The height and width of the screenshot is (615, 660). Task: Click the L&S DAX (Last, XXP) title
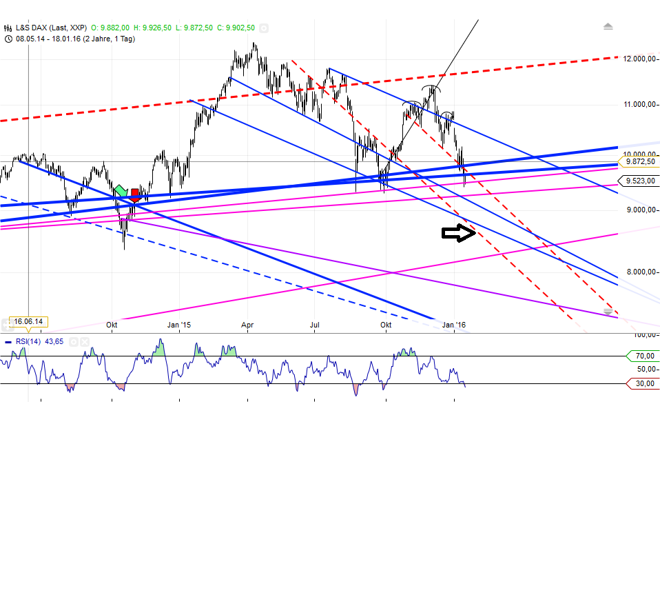tap(51, 28)
